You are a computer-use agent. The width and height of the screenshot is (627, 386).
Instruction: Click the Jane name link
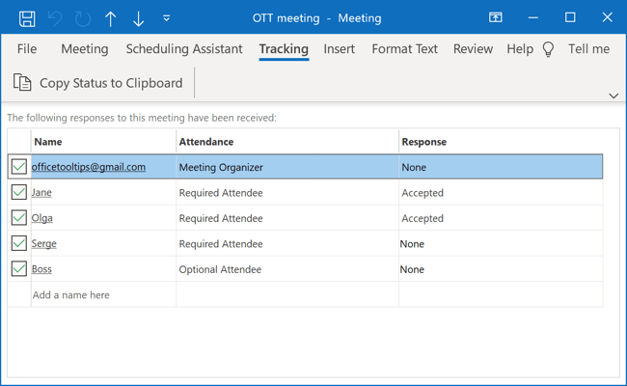[41, 192]
